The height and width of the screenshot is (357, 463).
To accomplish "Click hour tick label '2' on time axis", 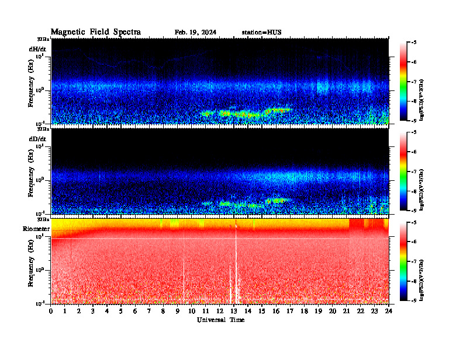I will 79,311.
